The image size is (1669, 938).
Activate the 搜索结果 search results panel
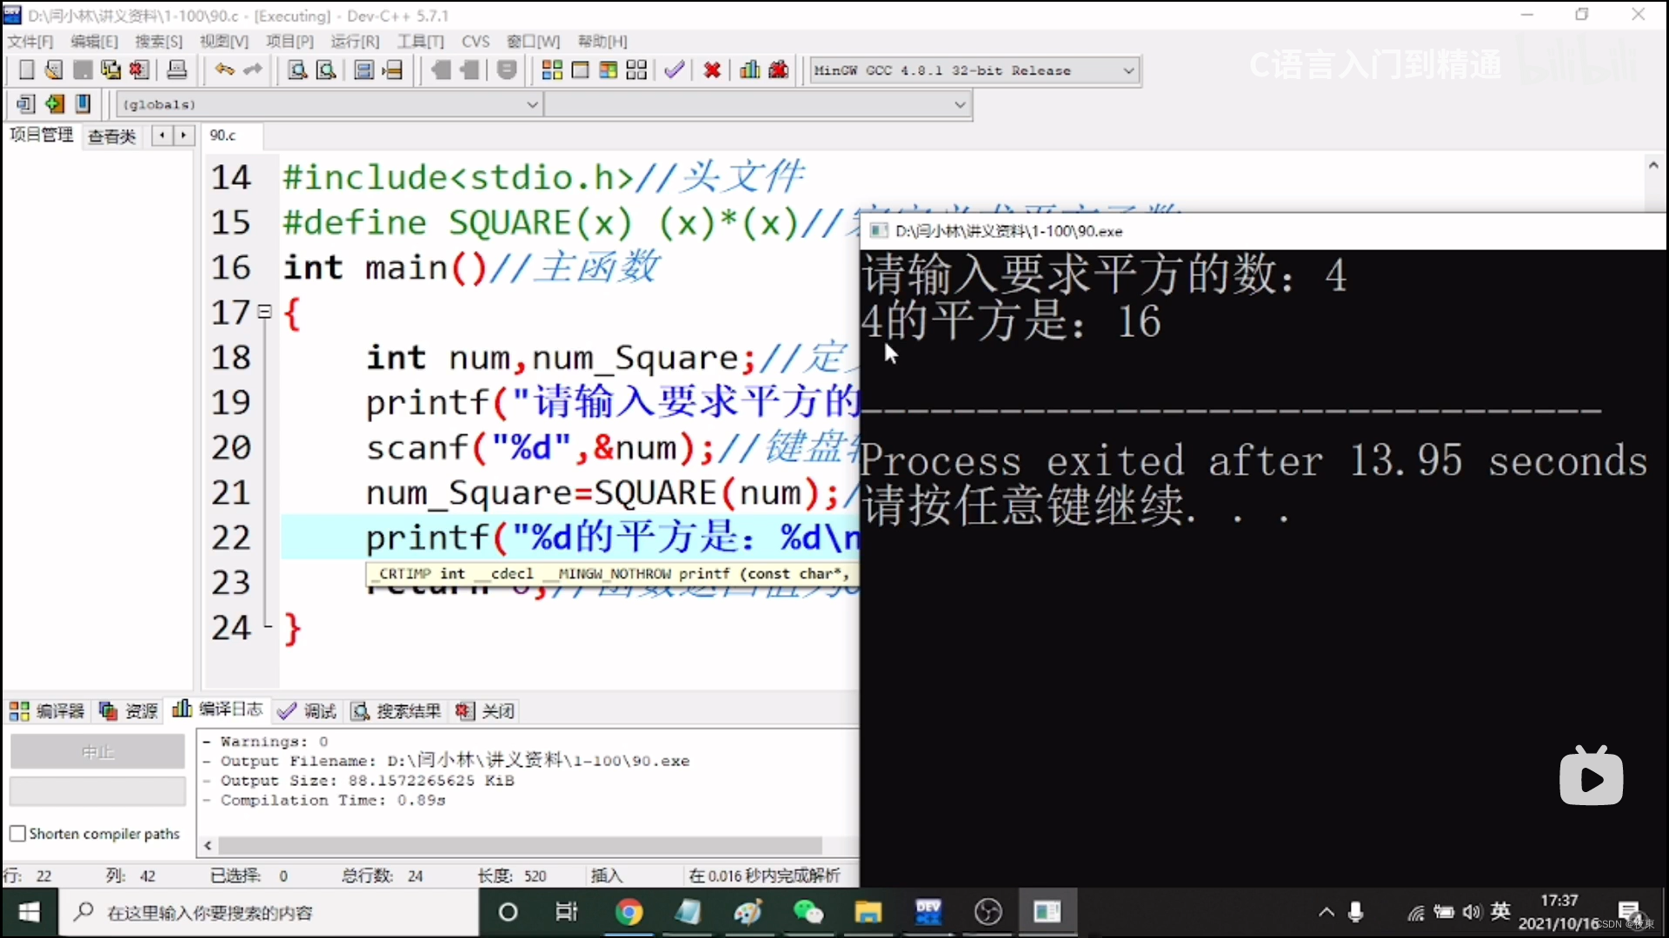point(397,710)
